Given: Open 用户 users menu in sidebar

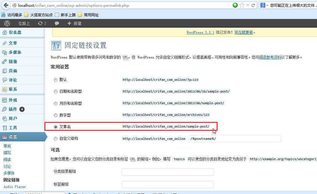Looking at the screenshot, I should click(x=22, y=118).
